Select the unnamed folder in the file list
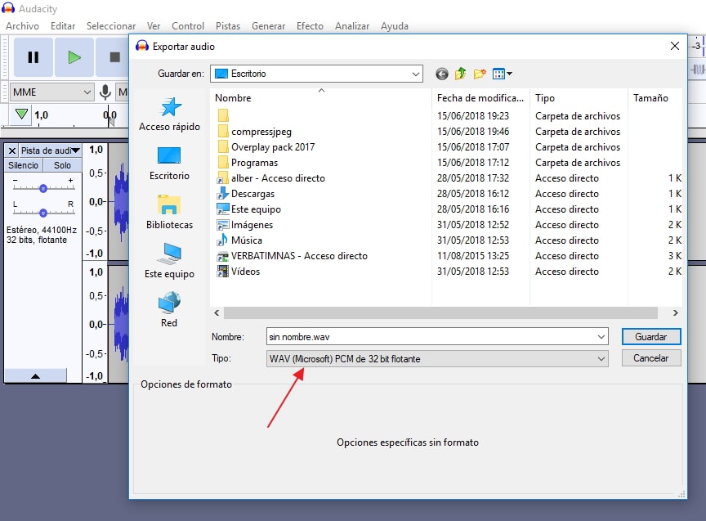Image resolution: width=706 pixels, height=521 pixels. tap(223, 116)
